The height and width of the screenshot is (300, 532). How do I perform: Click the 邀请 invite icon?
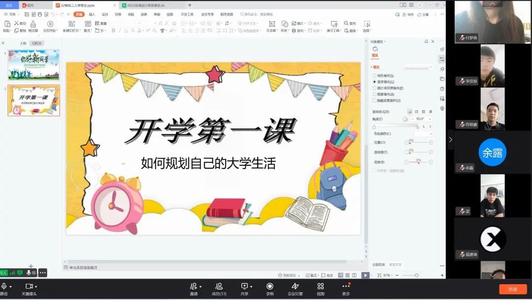coord(194,286)
